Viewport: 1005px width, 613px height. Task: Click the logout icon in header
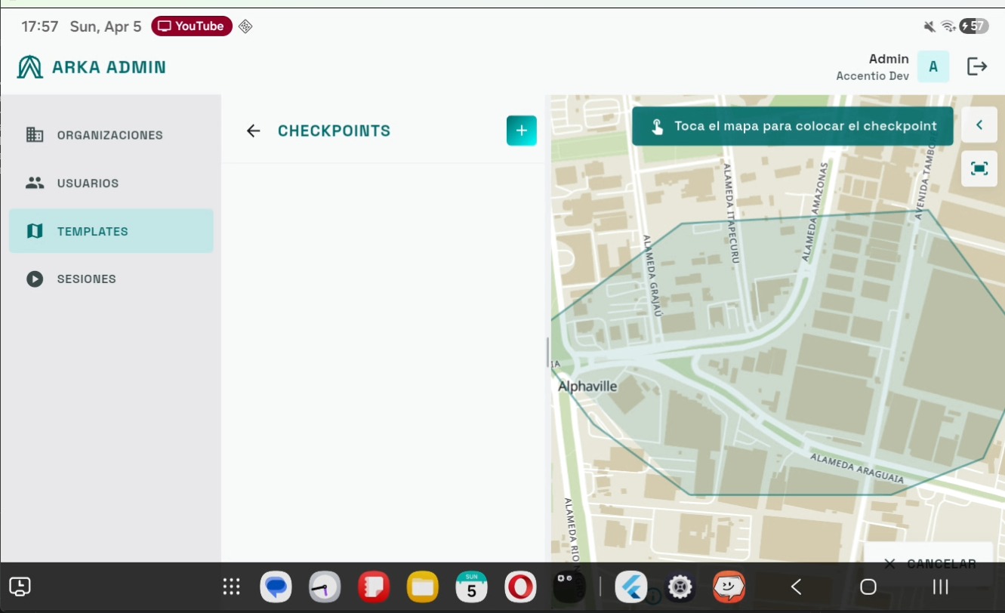[977, 66]
